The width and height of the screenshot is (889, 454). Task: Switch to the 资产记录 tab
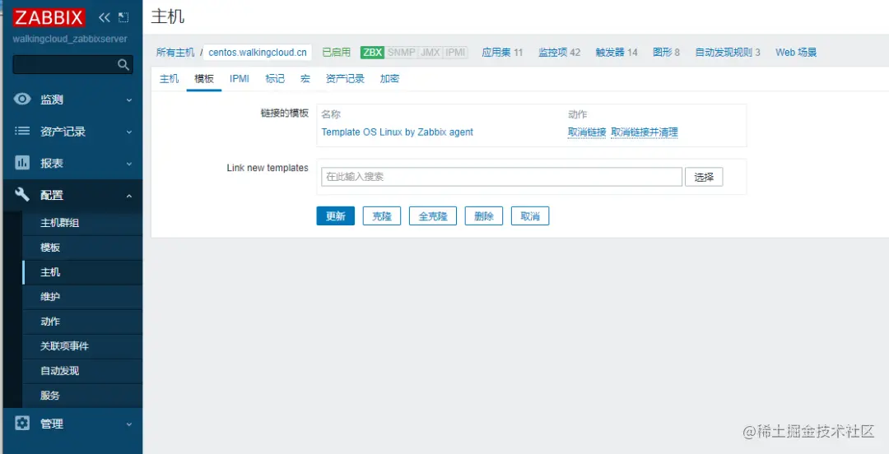point(345,79)
